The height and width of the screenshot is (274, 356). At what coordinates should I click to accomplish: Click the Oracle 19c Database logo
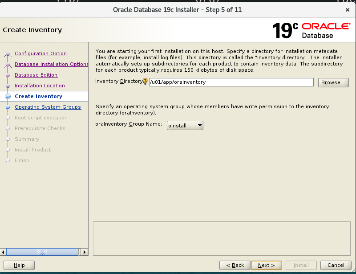tap(311, 30)
